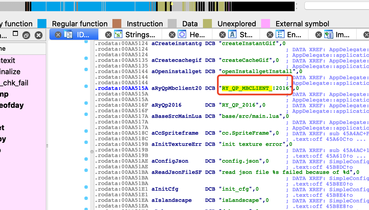This screenshot has height=210, width=369.
Task: Click the "base/src/main.lua" string
Action: (x=252, y=116)
